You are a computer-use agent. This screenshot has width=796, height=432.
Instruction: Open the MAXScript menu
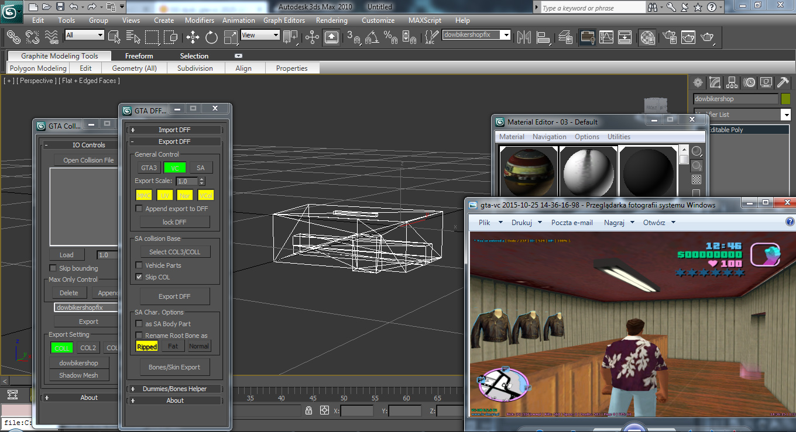pyautogui.click(x=425, y=20)
